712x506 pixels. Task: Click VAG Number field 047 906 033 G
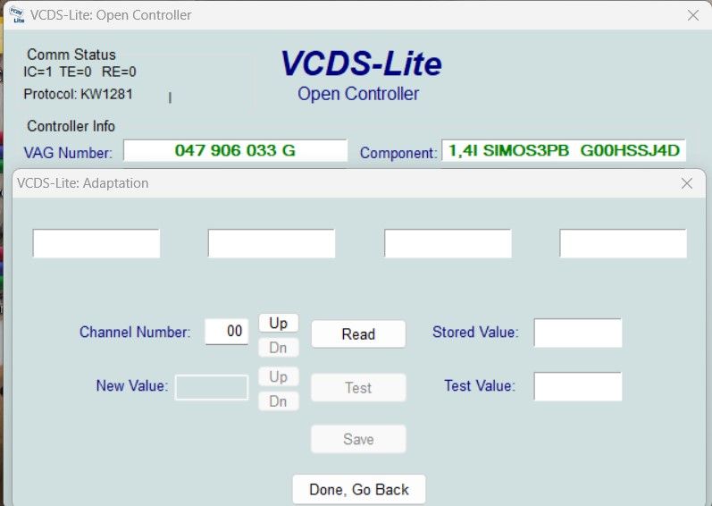click(235, 150)
